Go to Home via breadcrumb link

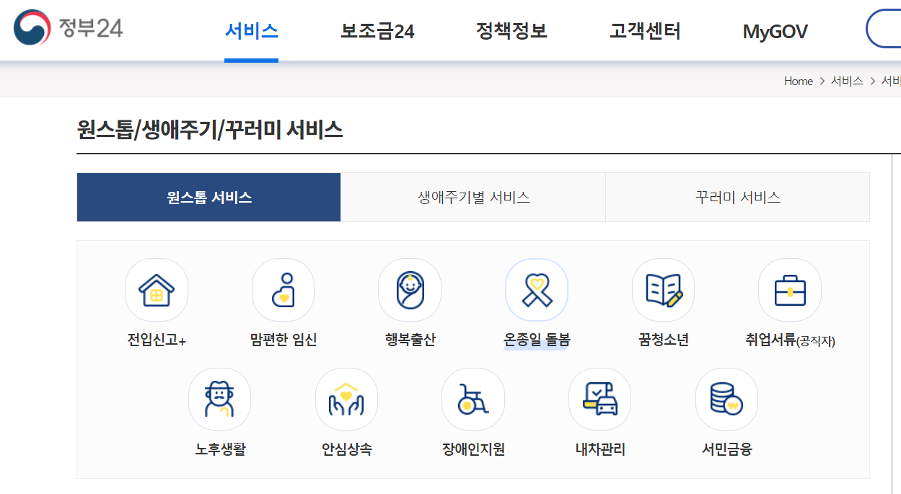pyautogui.click(x=798, y=81)
